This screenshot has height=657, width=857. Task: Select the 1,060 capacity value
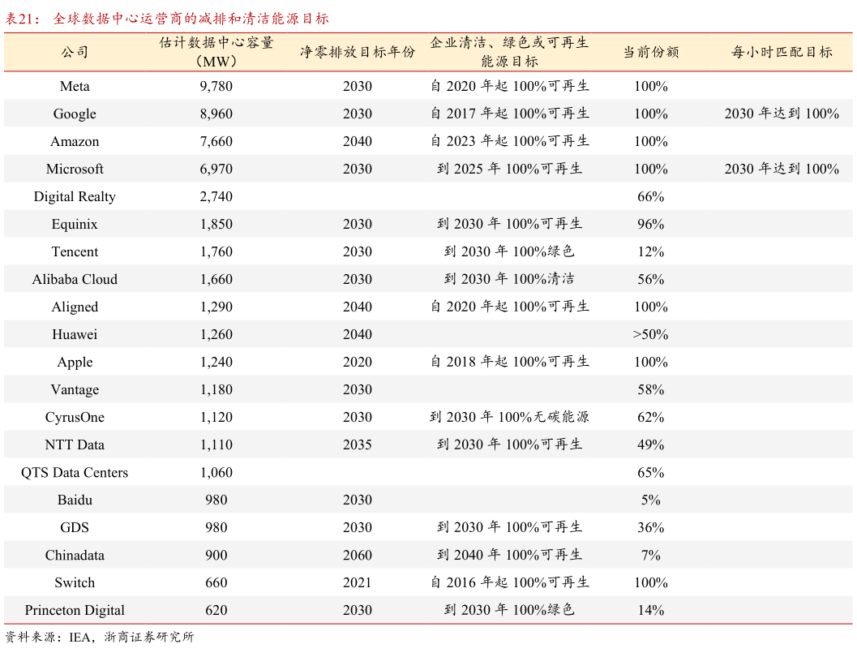(x=216, y=473)
